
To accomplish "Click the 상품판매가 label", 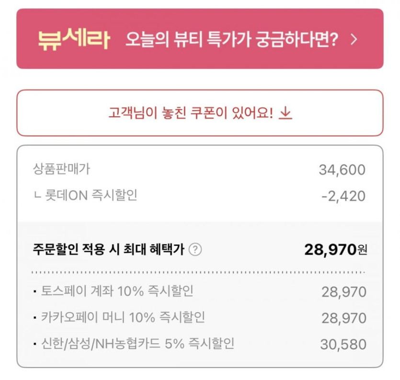I will [x=61, y=168].
